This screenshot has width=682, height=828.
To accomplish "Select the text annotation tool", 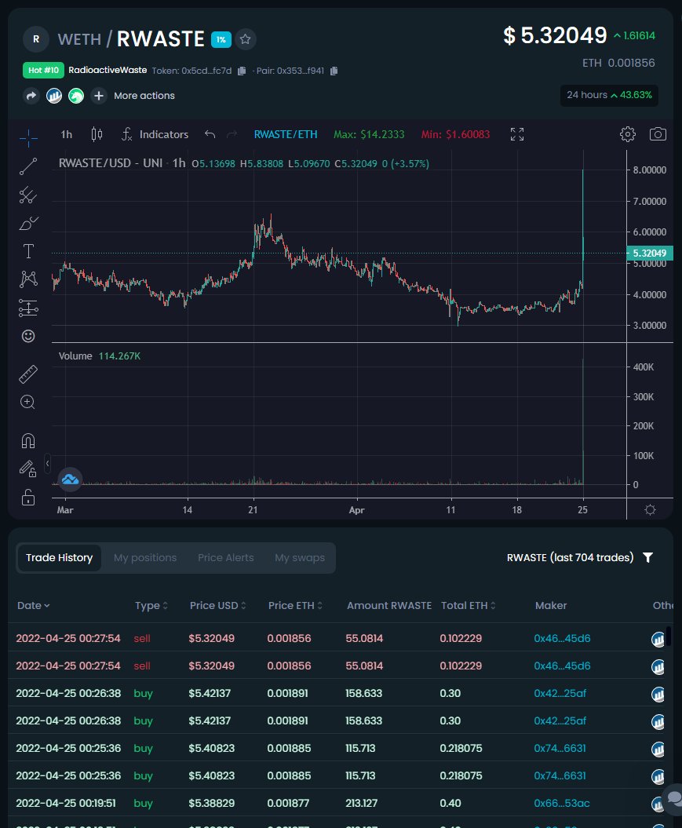I will point(28,251).
